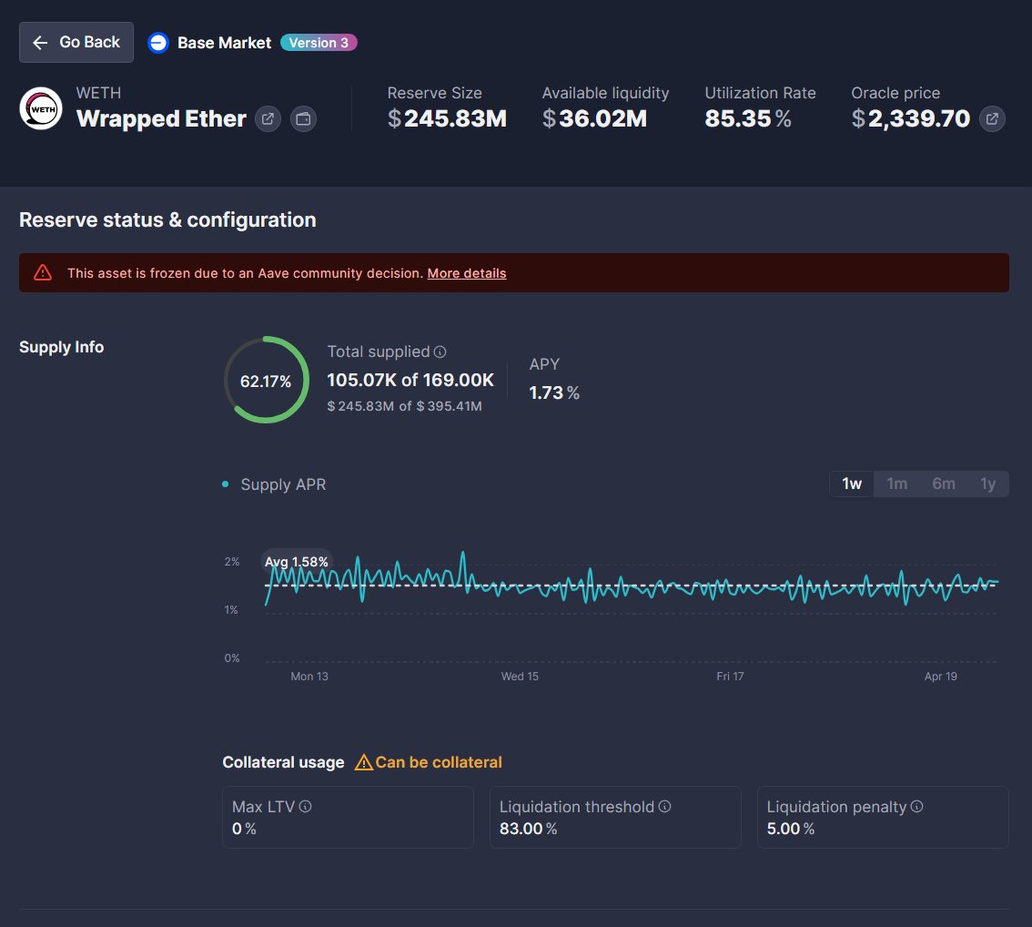Click the Reserve Size value $245.83M
The height and width of the screenshot is (927, 1032).
tap(447, 118)
